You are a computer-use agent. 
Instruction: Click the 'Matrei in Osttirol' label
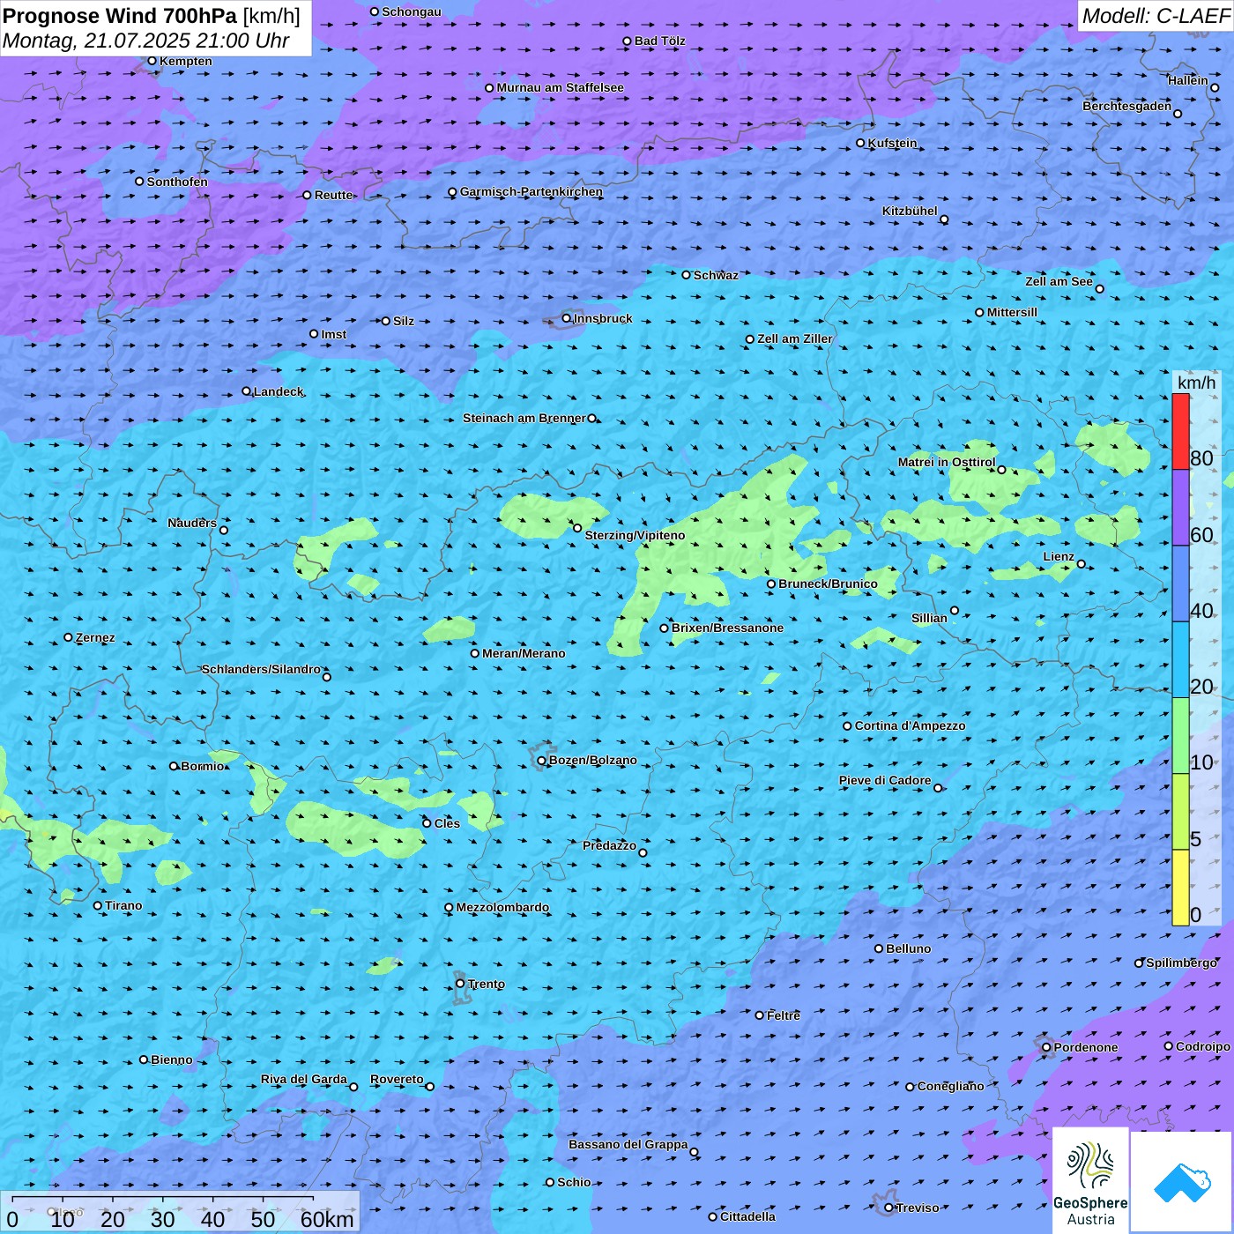947,462
